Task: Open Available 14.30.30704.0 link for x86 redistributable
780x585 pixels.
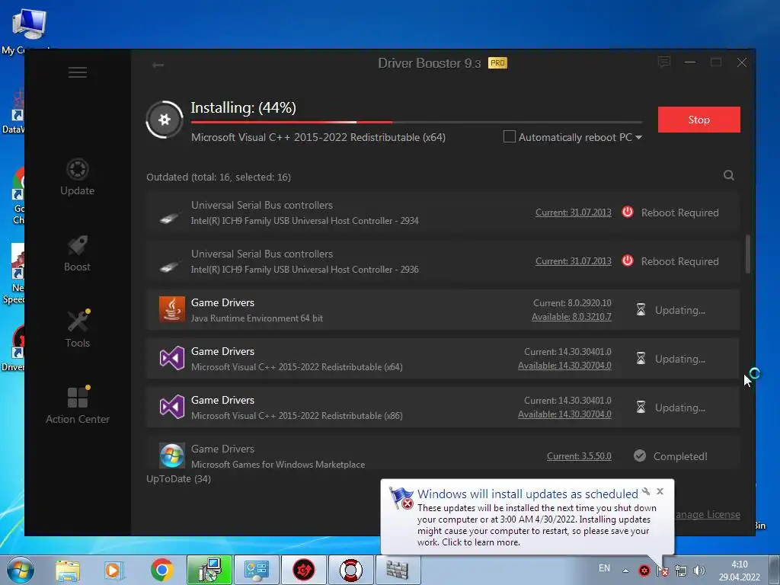Action: pyautogui.click(x=564, y=414)
